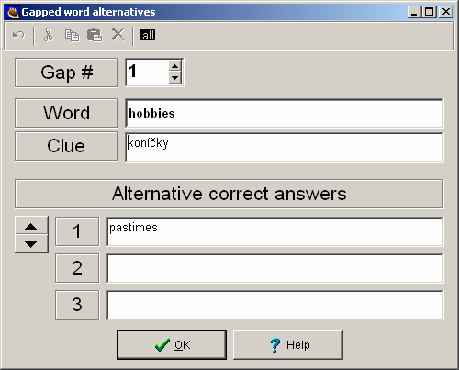Click the Gap # number field
Viewport: 459px width, 370px height.
147,73
